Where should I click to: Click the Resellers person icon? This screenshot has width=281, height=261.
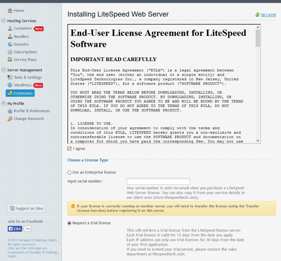(x=10, y=37)
